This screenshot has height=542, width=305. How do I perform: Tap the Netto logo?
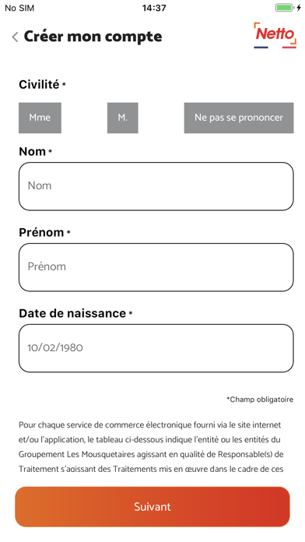275,35
